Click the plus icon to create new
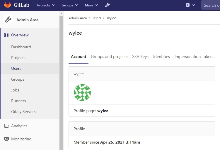The width and height of the screenshot is (220, 150). pyautogui.click(x=188, y=5)
